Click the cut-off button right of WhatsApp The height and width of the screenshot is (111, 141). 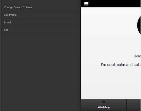pos(134,105)
